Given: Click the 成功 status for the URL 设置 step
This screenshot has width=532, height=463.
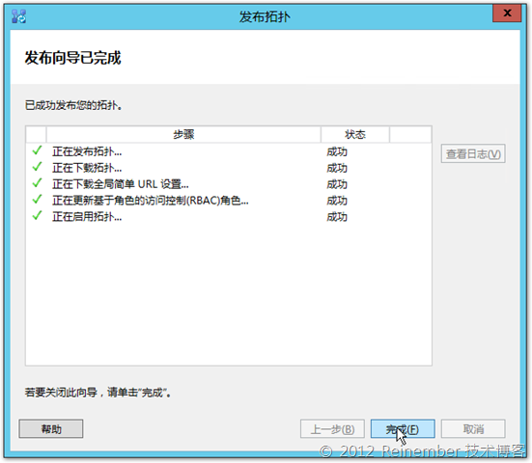Looking at the screenshot, I should coord(337,184).
